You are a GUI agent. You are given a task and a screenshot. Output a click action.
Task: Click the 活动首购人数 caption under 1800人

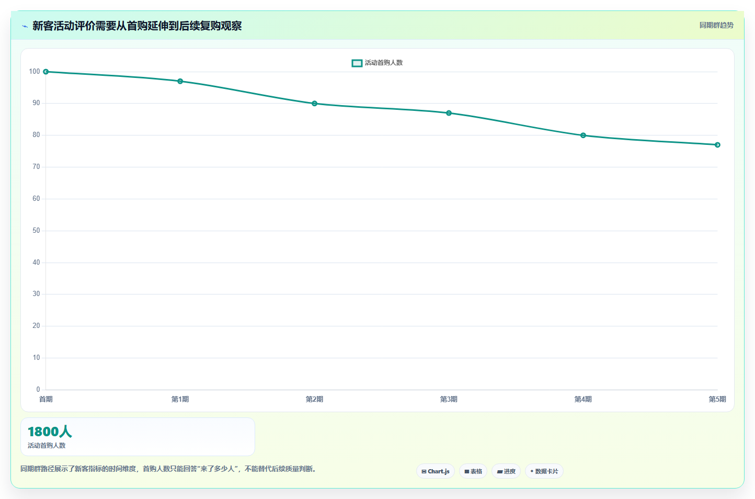pyautogui.click(x=47, y=446)
